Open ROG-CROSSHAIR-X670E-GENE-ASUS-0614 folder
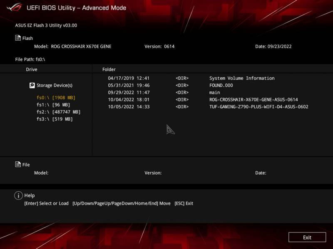The height and width of the screenshot is (249, 333). click(253, 100)
